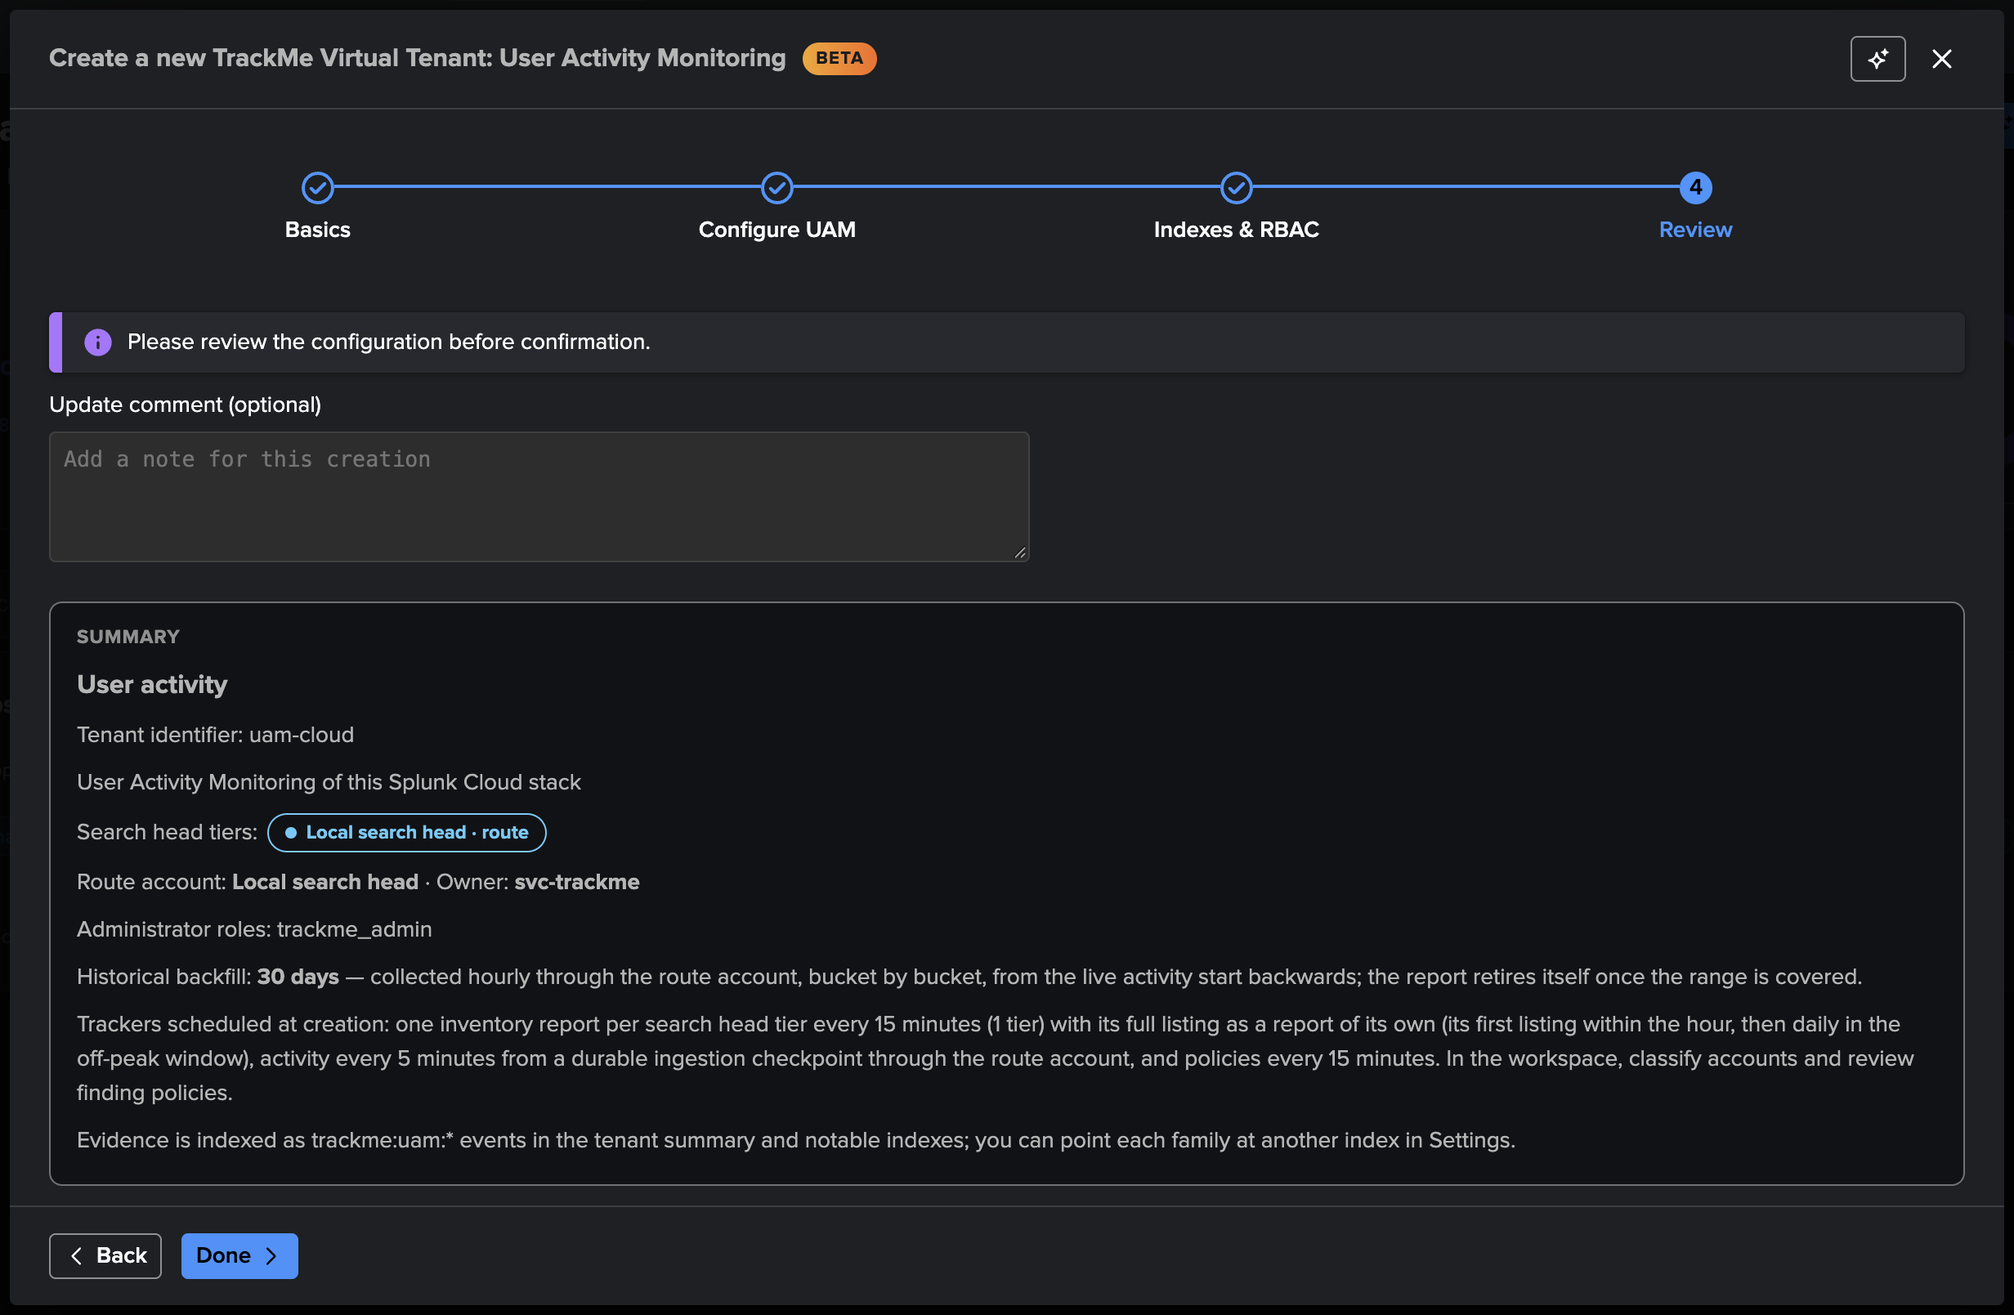This screenshot has height=1315, width=2014.
Task: Open the Basics step label
Action: click(x=317, y=230)
